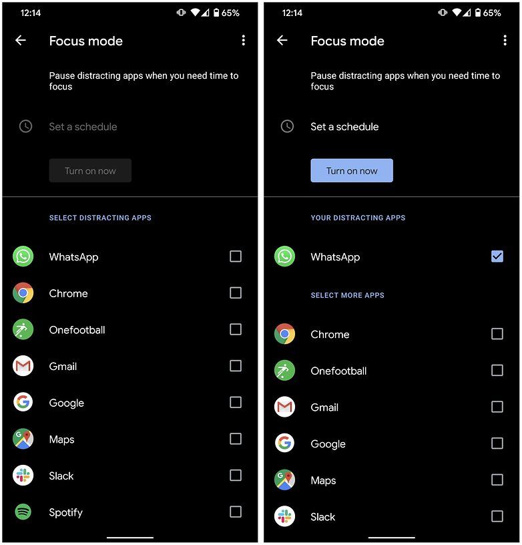Tap the navigation handle bar at the bottom of the right screen
Image resolution: width=522 pixels, height=545 pixels.
click(392, 538)
